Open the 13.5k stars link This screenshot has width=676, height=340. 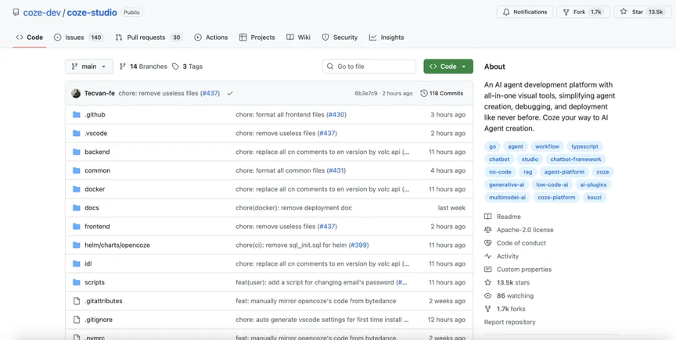[507, 283]
